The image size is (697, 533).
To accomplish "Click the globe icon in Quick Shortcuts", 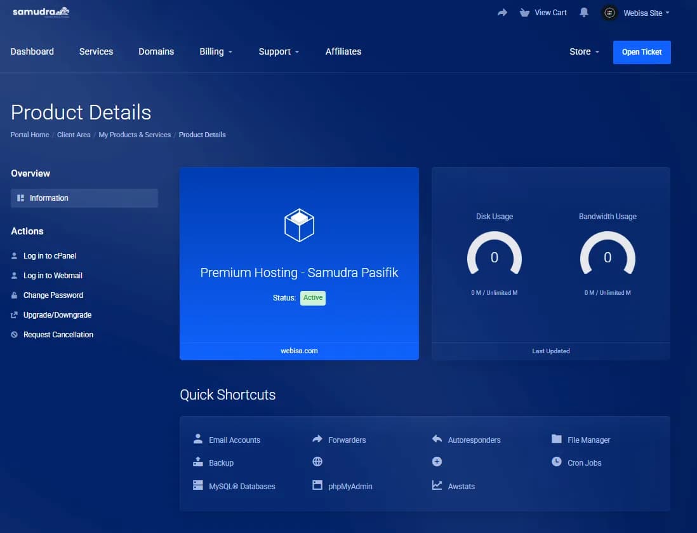I will pos(317,462).
